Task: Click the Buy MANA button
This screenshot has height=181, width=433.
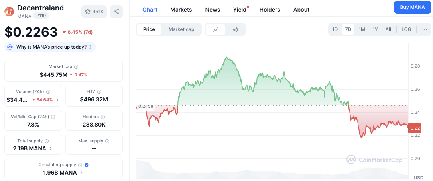Action: (411, 8)
